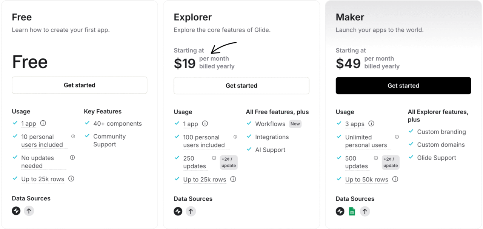Viewport: 483px width, 229px height.
Task: Click 'Unlimited personal users' in Maker
Action: click(365, 141)
